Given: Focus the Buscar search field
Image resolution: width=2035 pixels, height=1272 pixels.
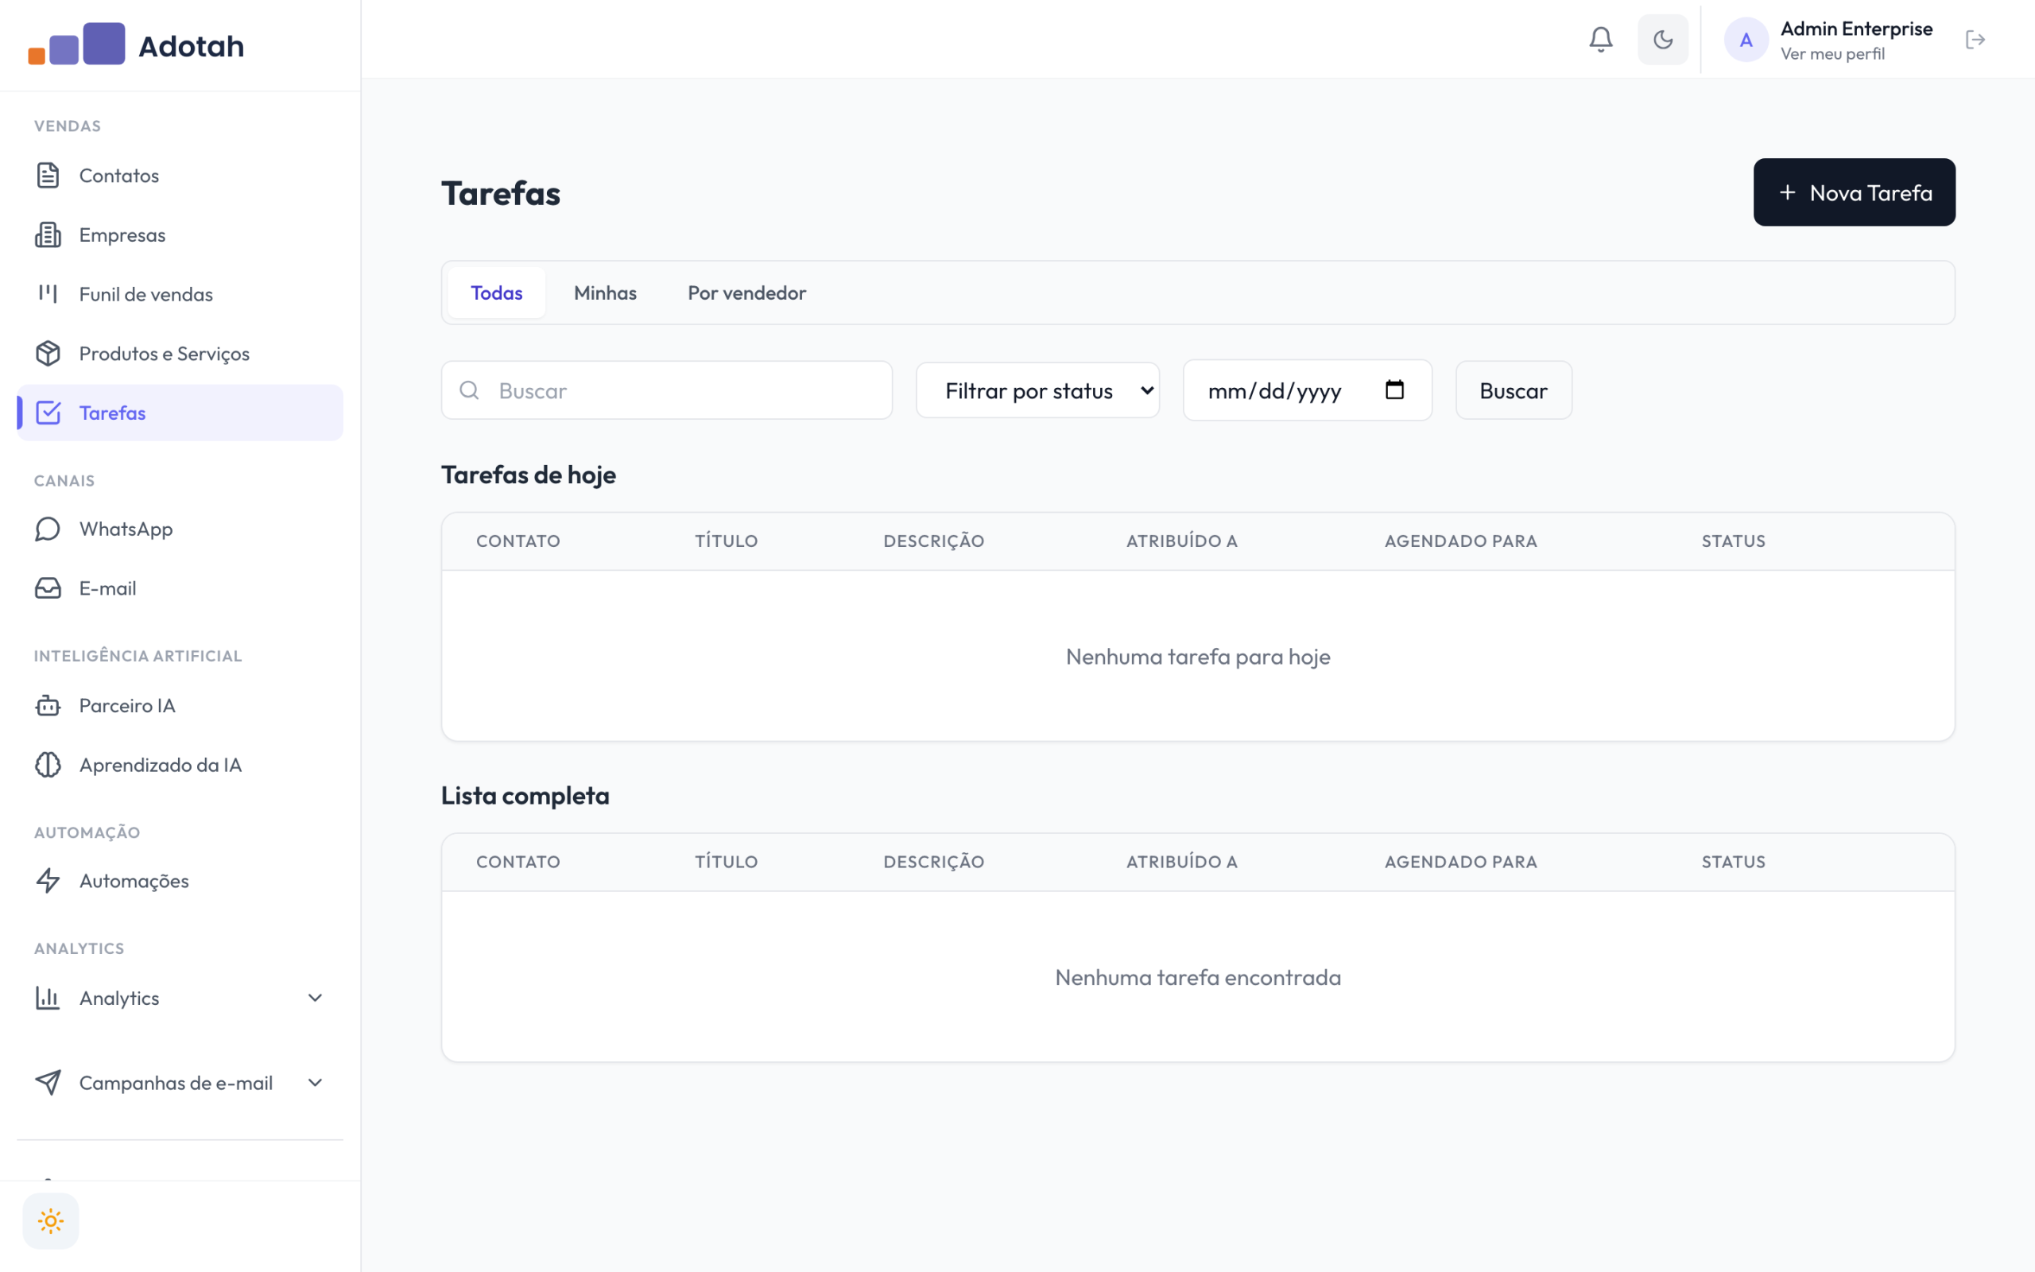Looking at the screenshot, I should [x=667, y=390].
